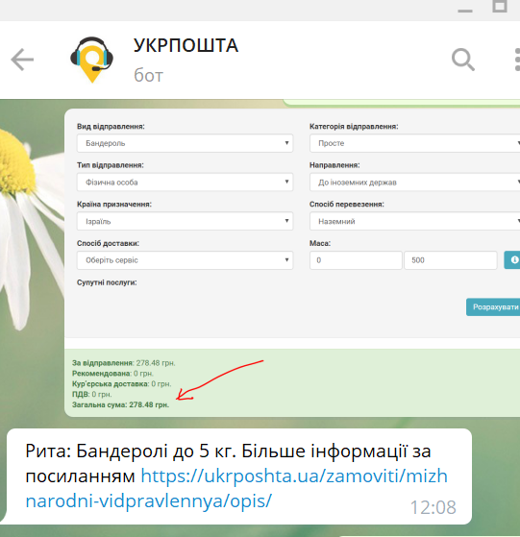Minimize the Telegram window
This screenshot has width=520, height=537.
465,11
